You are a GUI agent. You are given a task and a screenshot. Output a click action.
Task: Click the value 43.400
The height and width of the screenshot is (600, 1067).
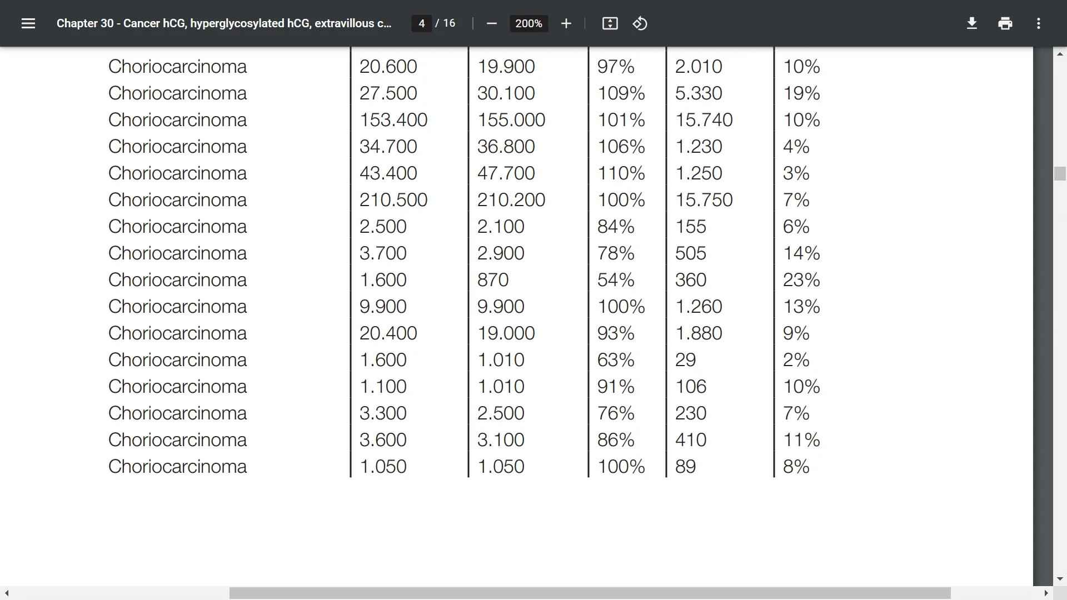[388, 173]
